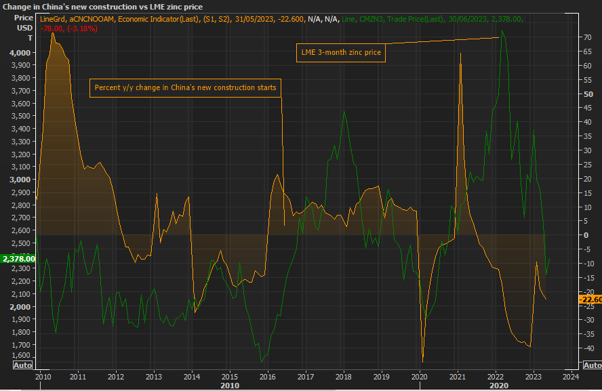The height and width of the screenshot is (391, 602).
Task: Click the green 2,378.00 price tag
Action: click(18, 259)
